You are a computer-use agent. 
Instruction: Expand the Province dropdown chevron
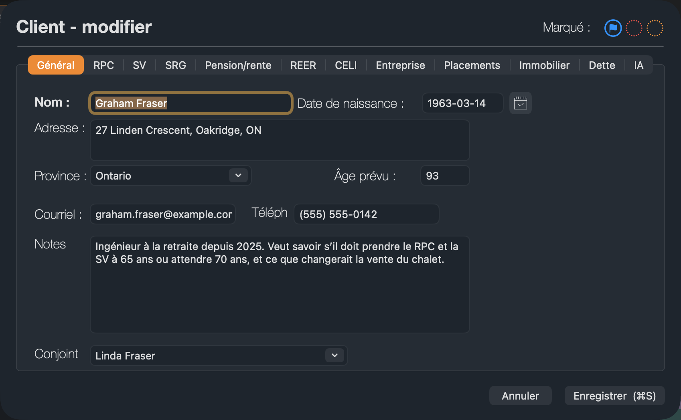pyautogui.click(x=238, y=176)
